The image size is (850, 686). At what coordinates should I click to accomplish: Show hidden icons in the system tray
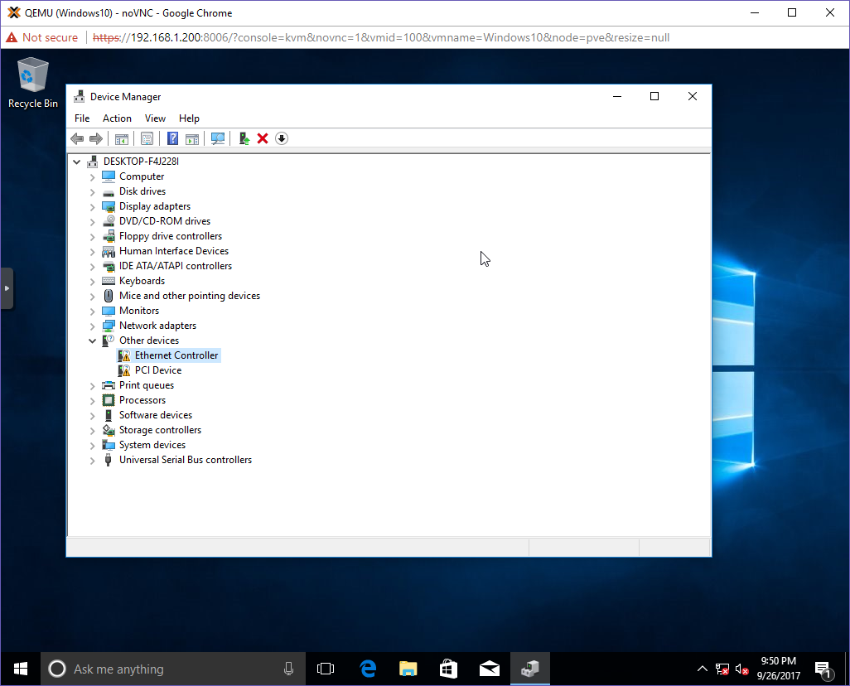pos(702,668)
